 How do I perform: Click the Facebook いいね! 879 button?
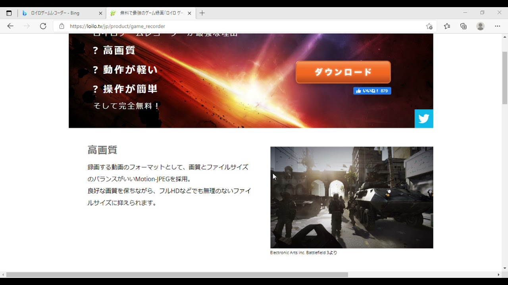[x=372, y=91]
